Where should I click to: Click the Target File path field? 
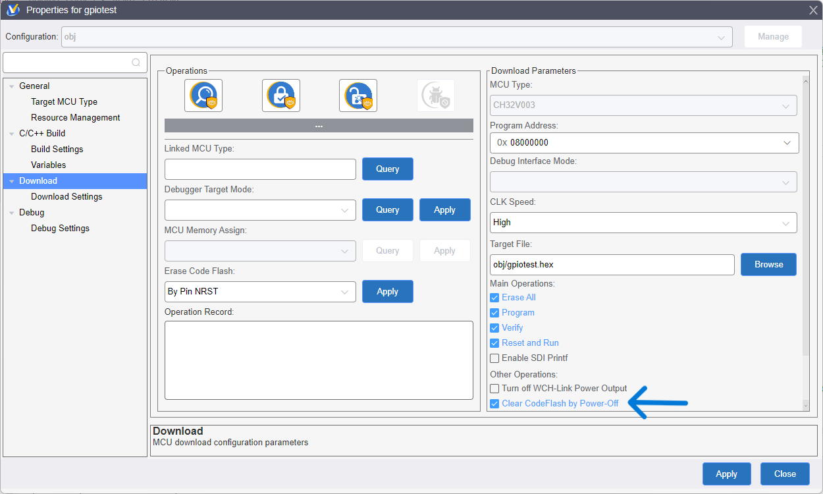click(x=612, y=265)
